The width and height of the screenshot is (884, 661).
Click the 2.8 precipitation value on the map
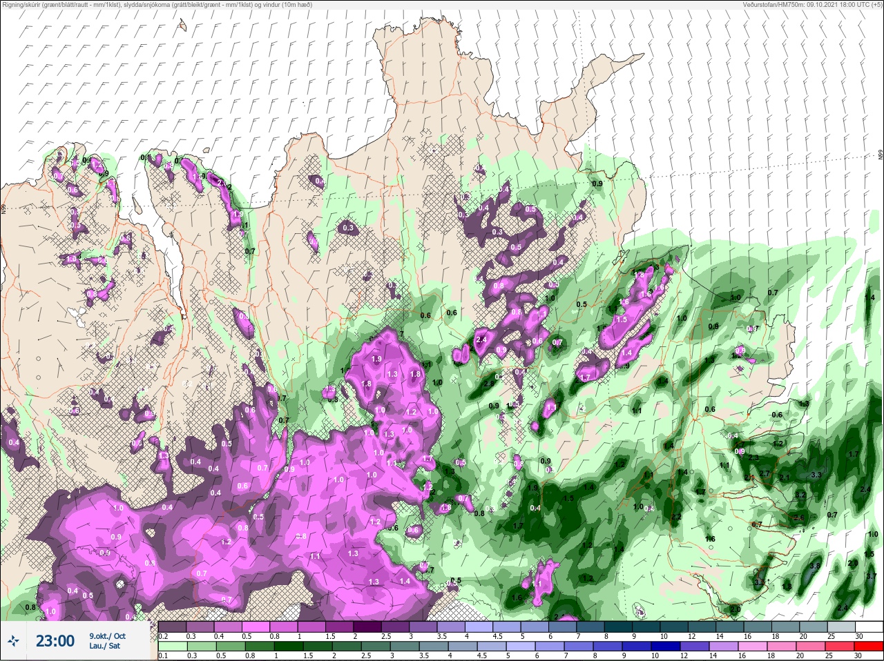[489, 383]
